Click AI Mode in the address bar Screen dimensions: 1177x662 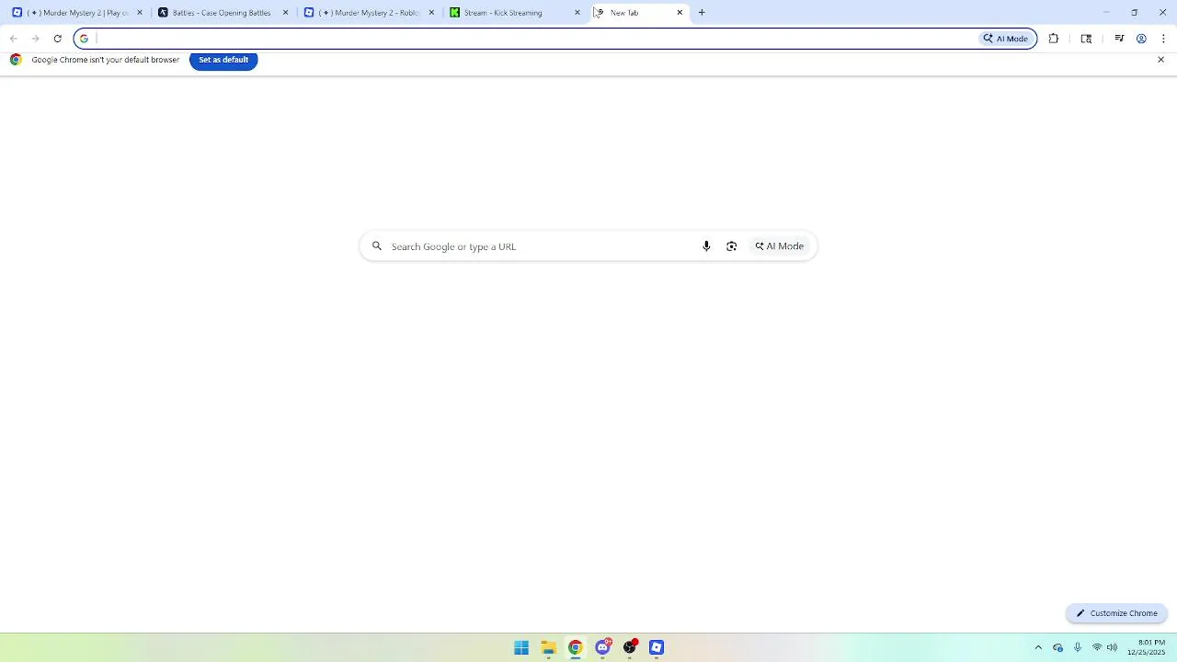pyautogui.click(x=1006, y=39)
